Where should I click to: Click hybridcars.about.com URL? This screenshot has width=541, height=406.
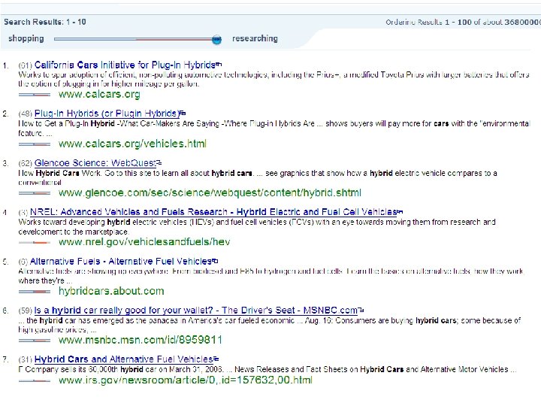pyautogui.click(x=111, y=291)
